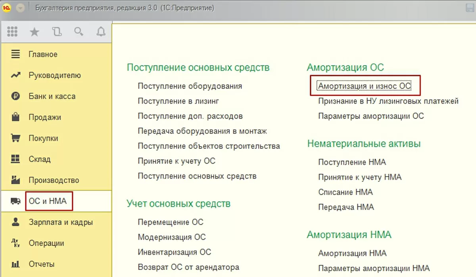
Task: Open the Производство section
Action: pos(54,181)
